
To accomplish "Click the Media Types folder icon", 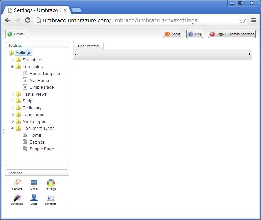I will point(18,121).
